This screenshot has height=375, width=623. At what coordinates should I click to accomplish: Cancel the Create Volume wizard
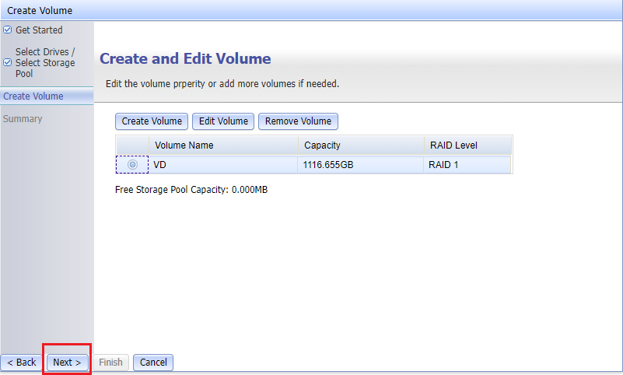point(153,363)
